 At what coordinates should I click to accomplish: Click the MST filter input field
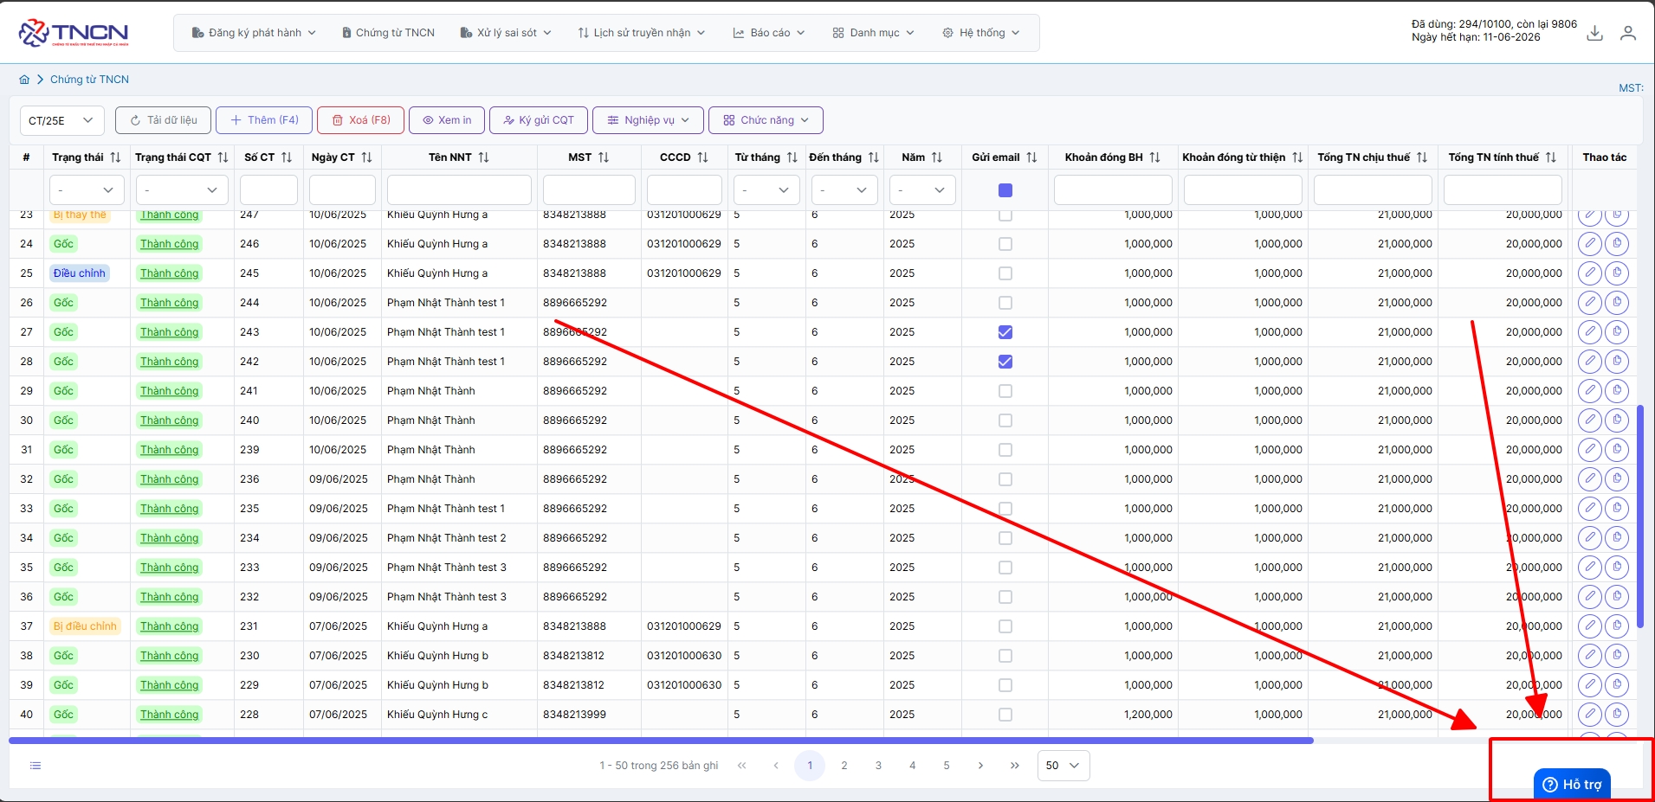pos(589,190)
